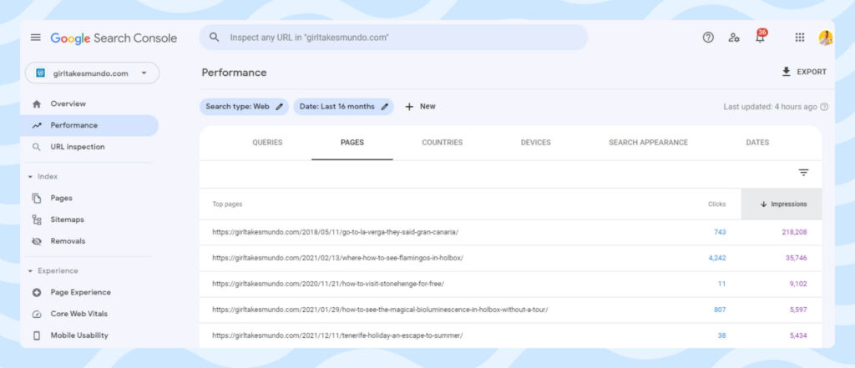Switch to the Countries tab

click(443, 143)
